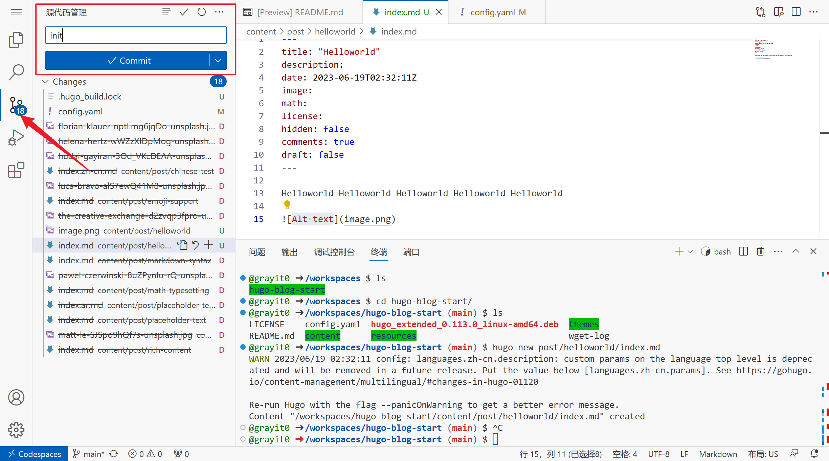Click the Codespaces remote indicator in status bar

point(34,454)
